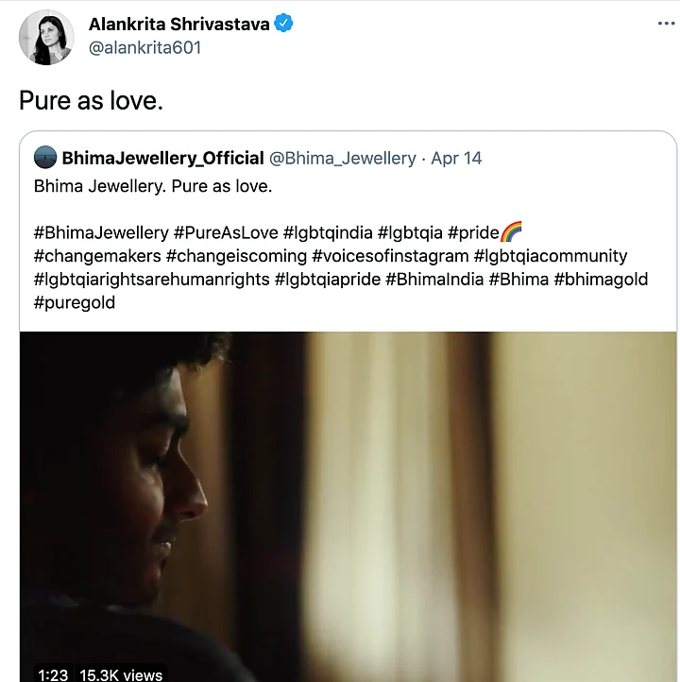Open the #lgbtqindia hashtag

pos(336,232)
